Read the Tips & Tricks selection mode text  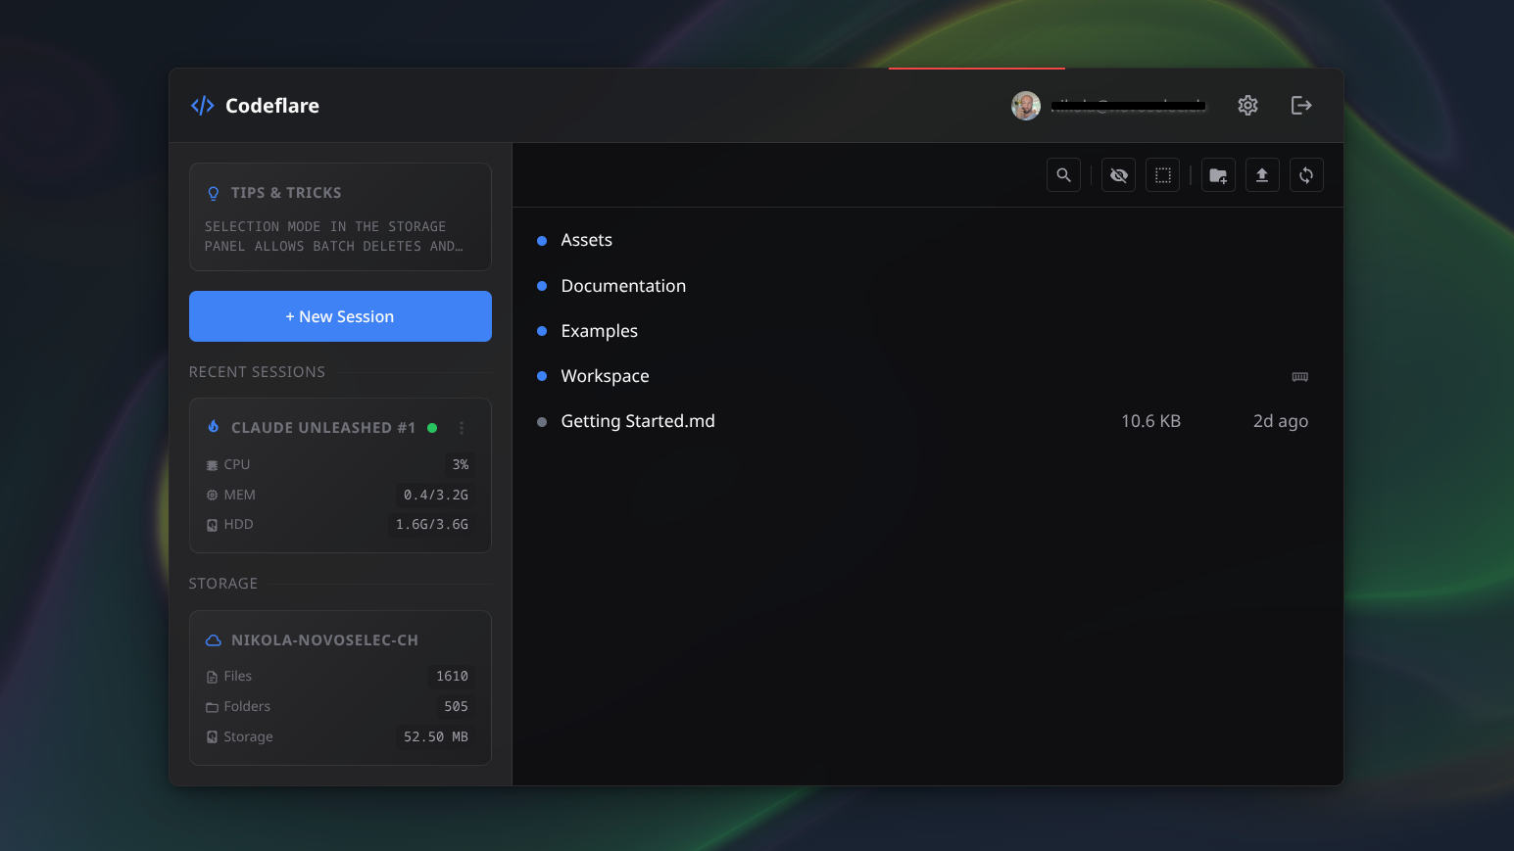tap(334, 236)
